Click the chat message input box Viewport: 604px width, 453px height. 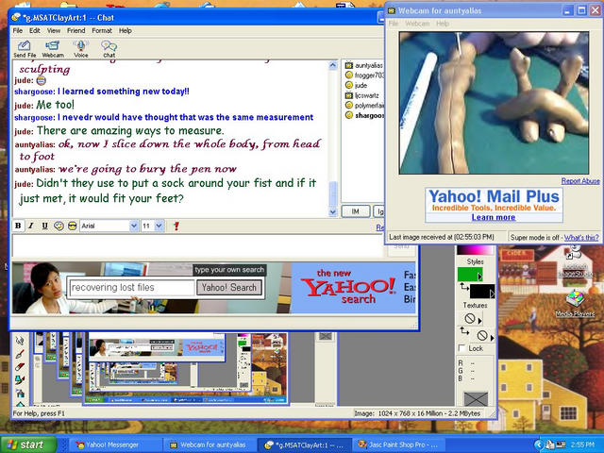pos(197,245)
